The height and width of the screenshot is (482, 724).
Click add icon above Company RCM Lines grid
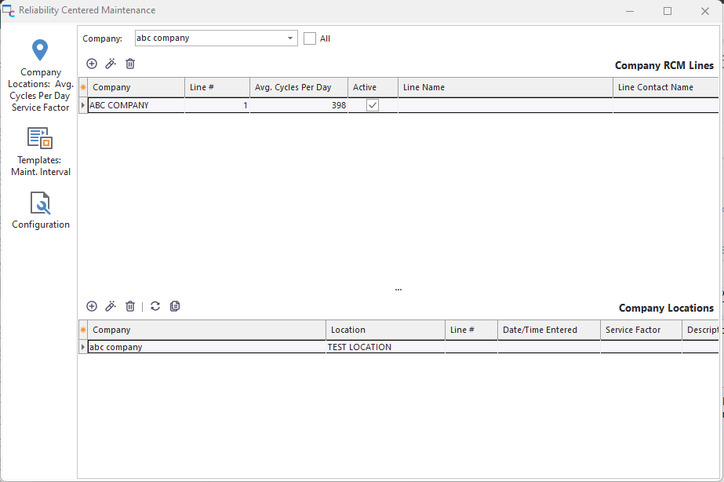92,64
